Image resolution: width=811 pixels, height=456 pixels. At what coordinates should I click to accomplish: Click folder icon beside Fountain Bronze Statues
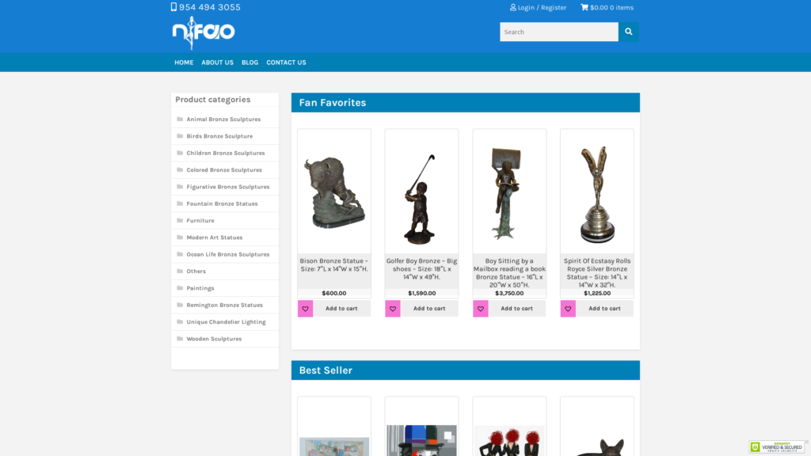(180, 203)
